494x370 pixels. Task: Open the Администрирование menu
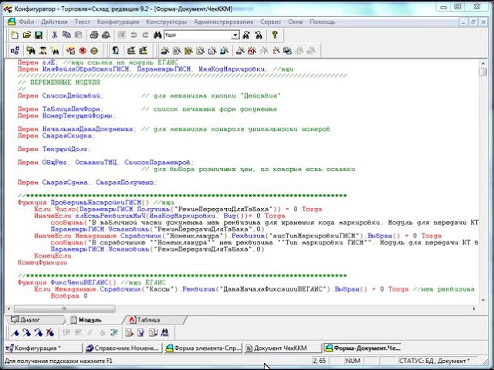(225, 22)
